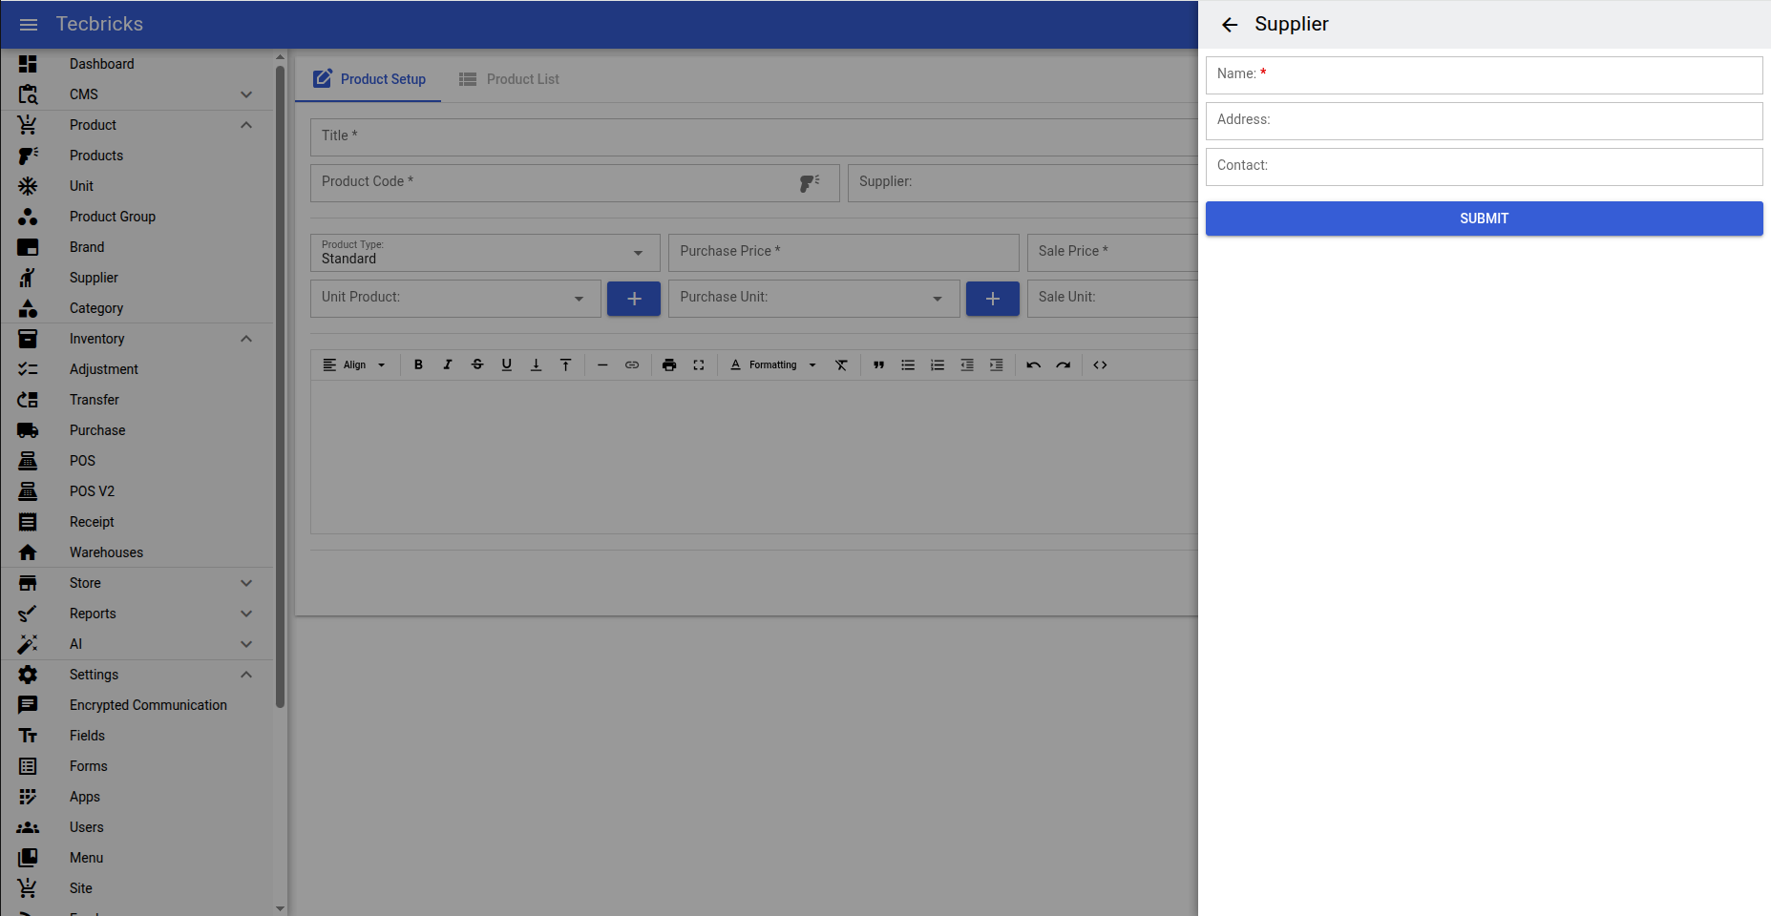Expand the AI sidebar section

pos(137,644)
